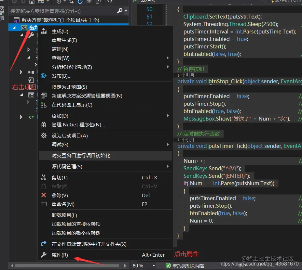Click the left arrow of the horizontal scrollbar
The image size is (302, 270).
coord(12,265)
